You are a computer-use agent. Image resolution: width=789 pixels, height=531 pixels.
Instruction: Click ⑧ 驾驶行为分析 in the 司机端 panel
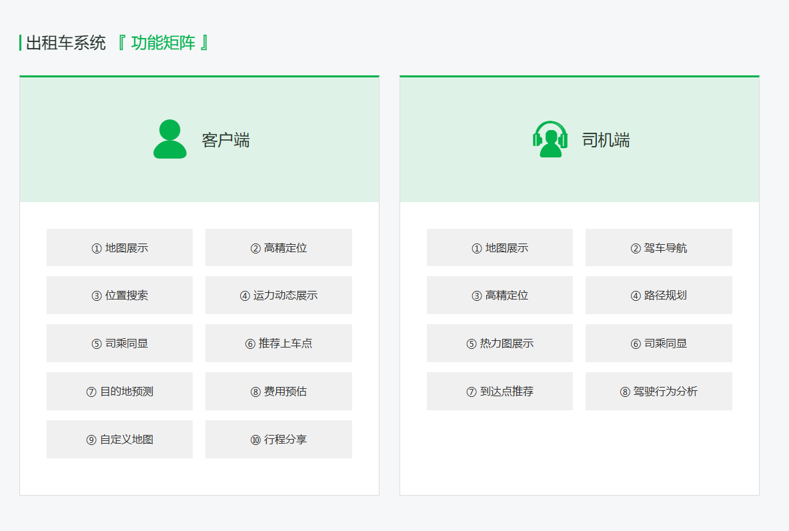click(658, 391)
